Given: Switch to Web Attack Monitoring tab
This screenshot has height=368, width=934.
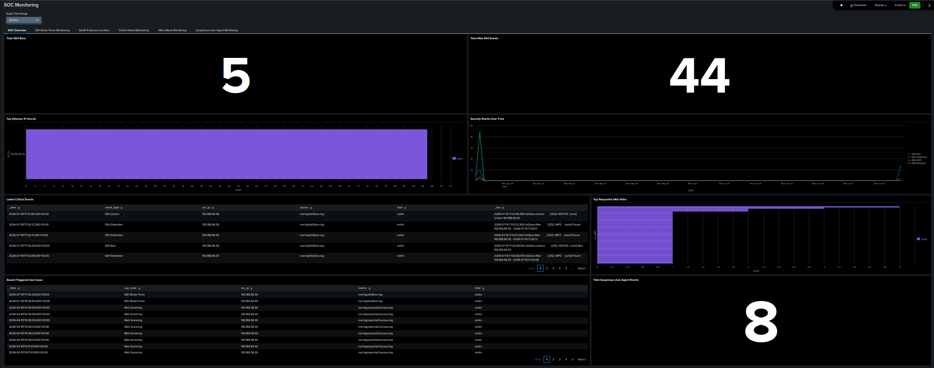Looking at the screenshot, I should 172,30.
